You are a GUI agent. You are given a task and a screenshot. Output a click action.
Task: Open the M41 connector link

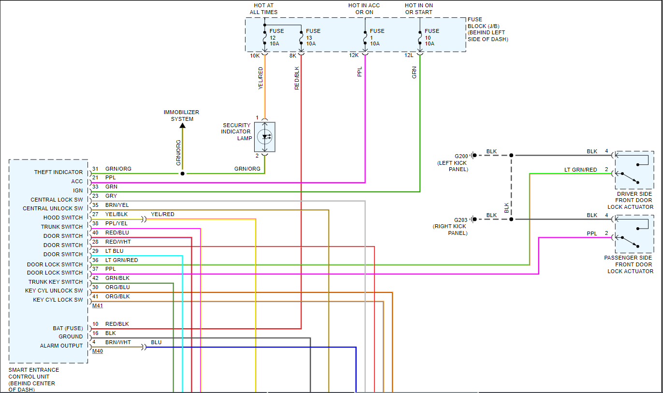tap(98, 306)
